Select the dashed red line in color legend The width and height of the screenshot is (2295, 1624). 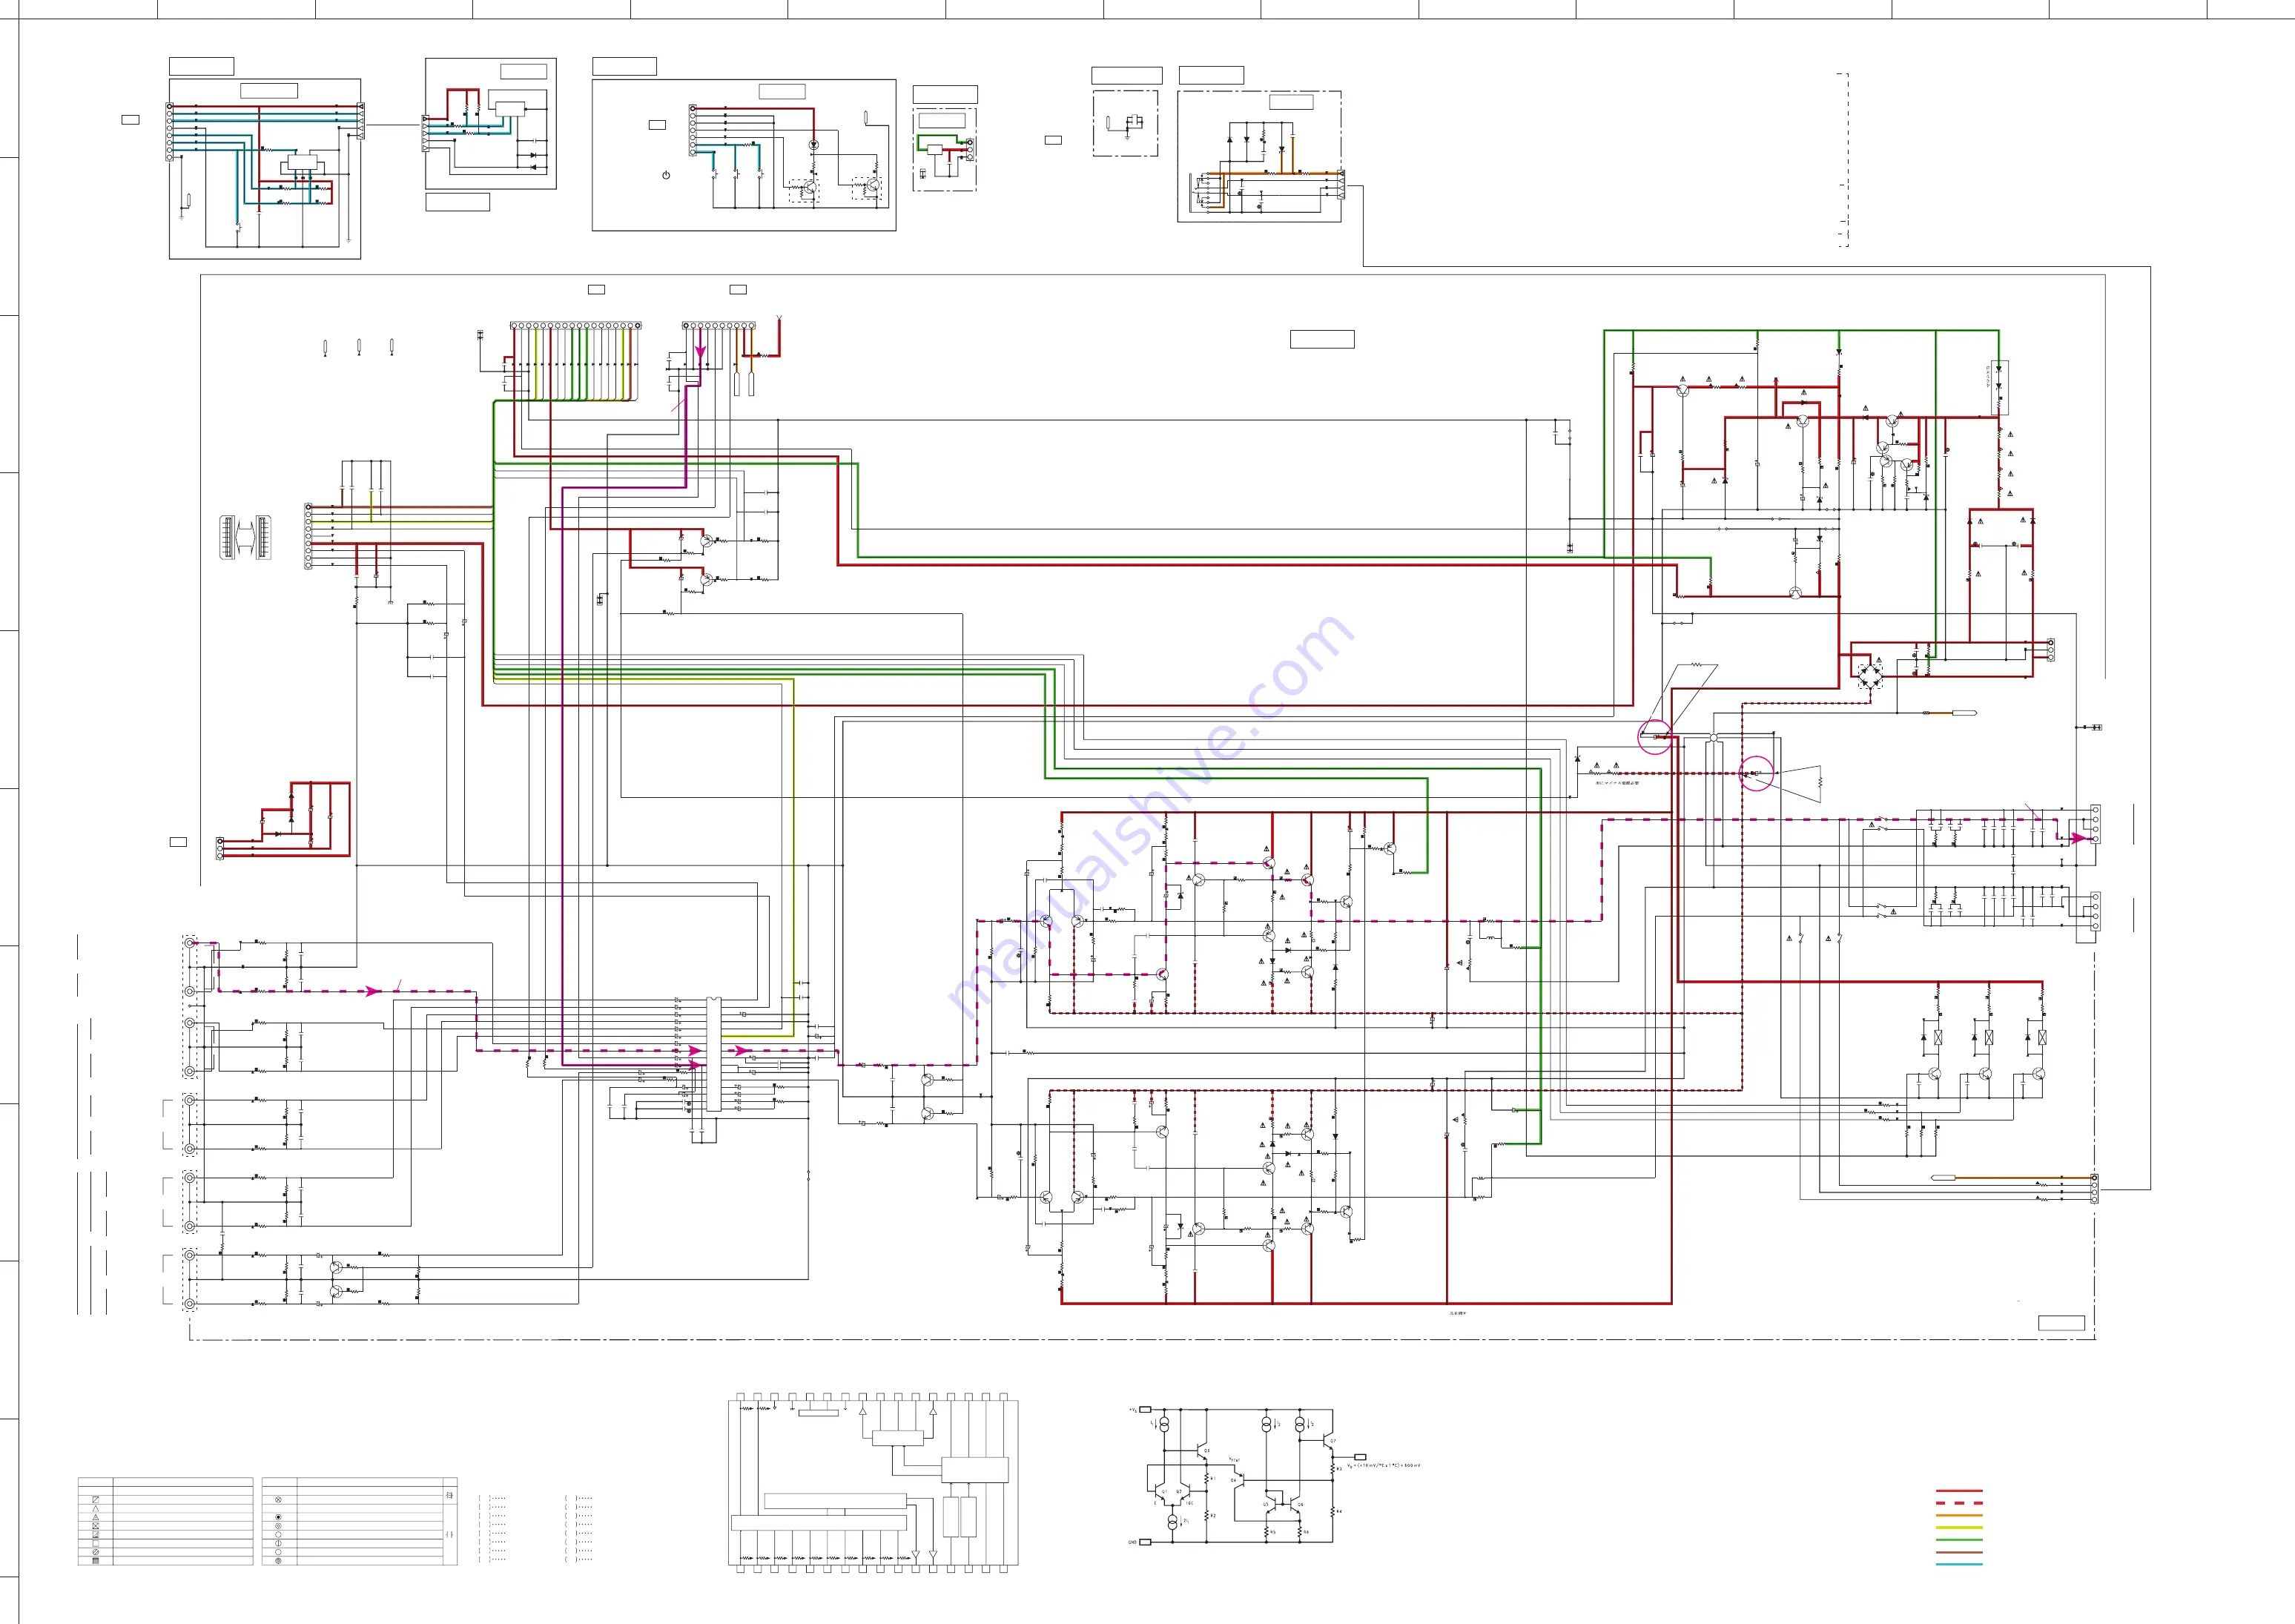pos(1958,1503)
